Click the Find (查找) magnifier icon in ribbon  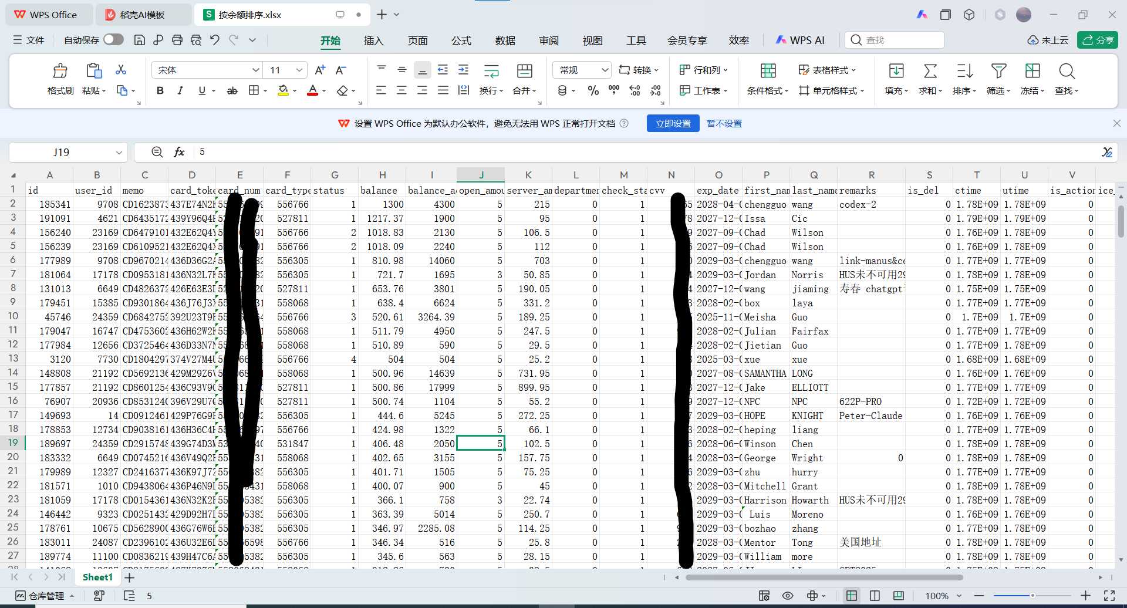click(1067, 71)
